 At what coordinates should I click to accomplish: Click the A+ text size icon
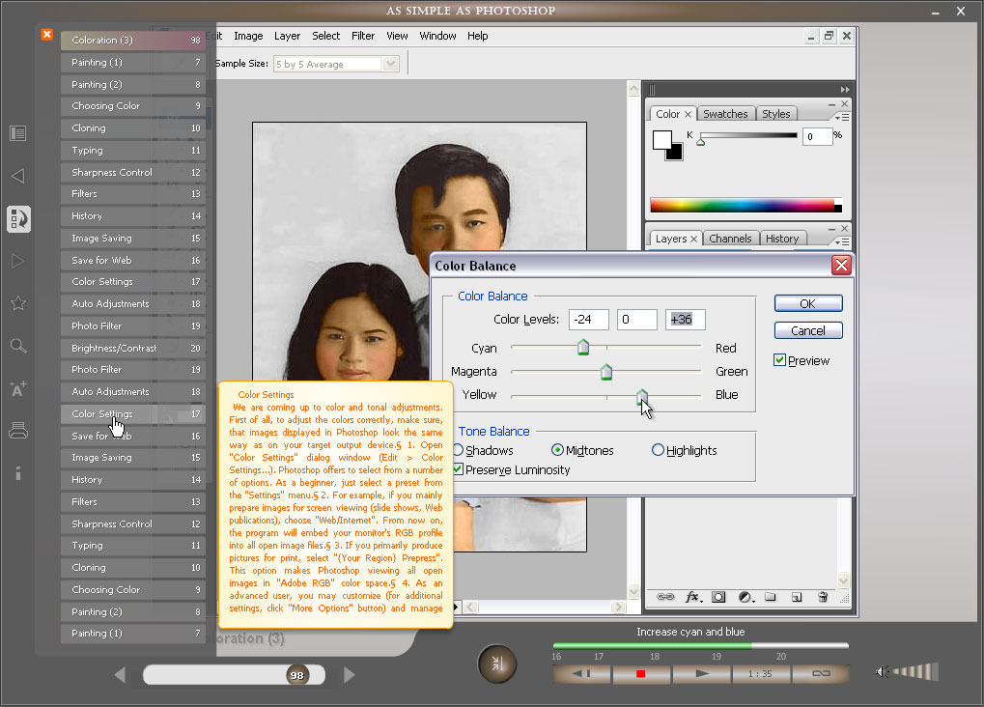[18, 388]
